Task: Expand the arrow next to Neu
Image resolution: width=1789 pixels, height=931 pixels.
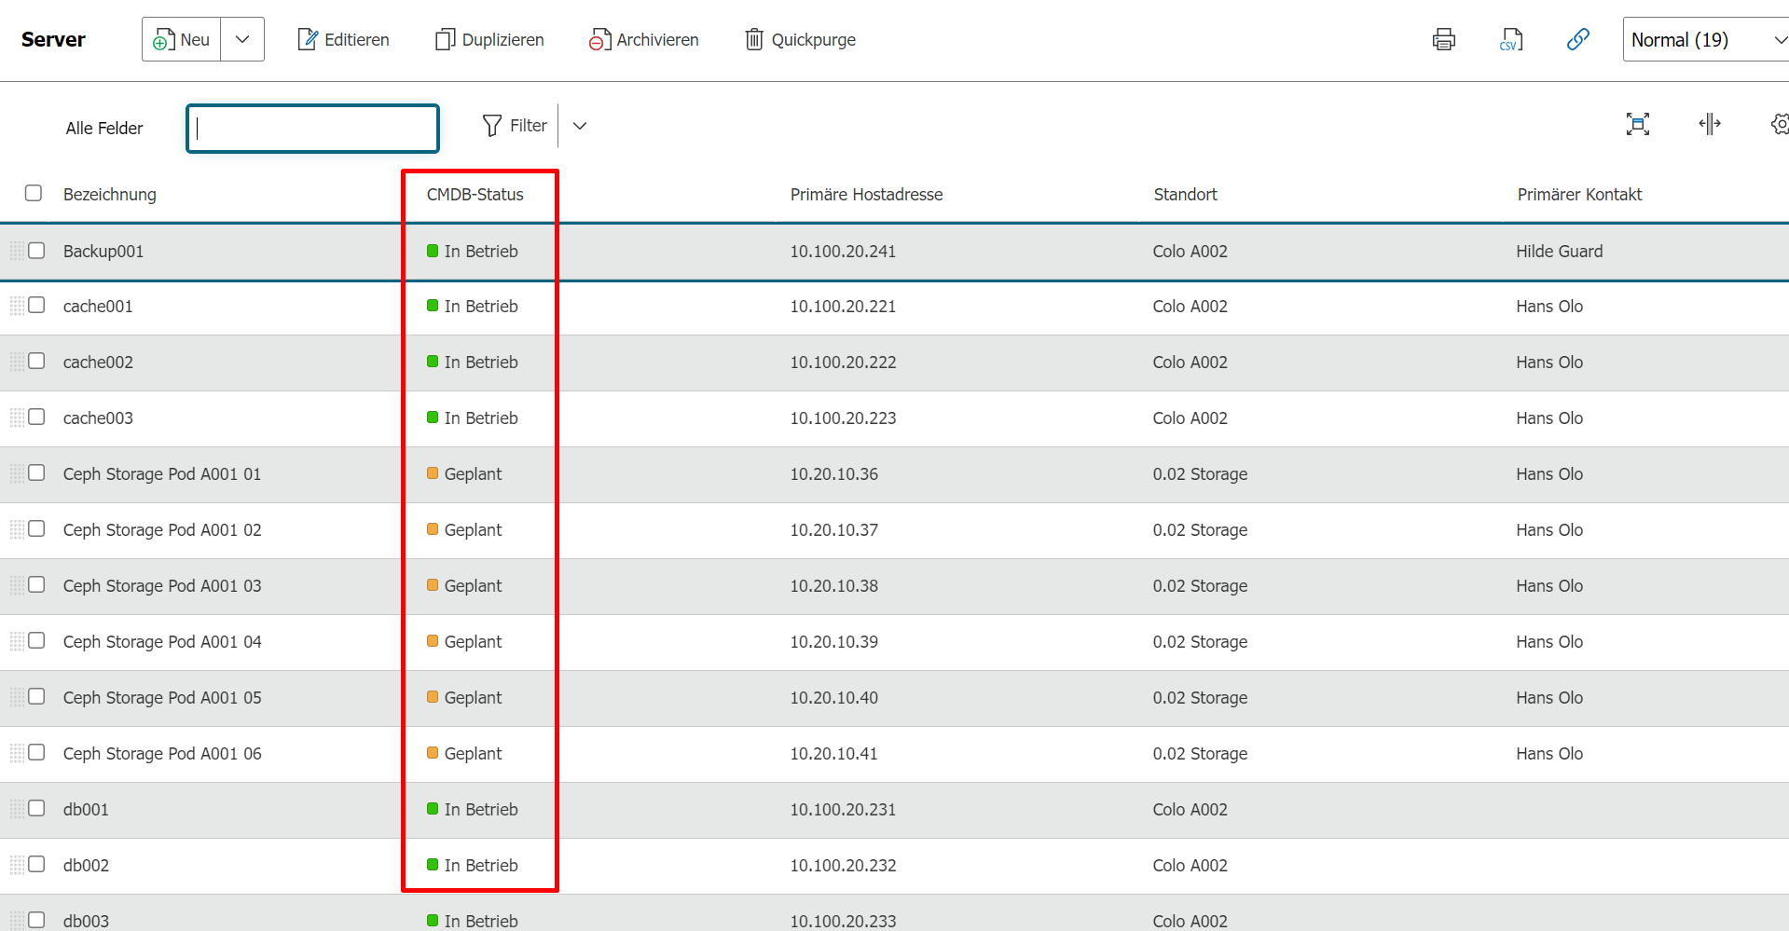Action: (x=242, y=39)
